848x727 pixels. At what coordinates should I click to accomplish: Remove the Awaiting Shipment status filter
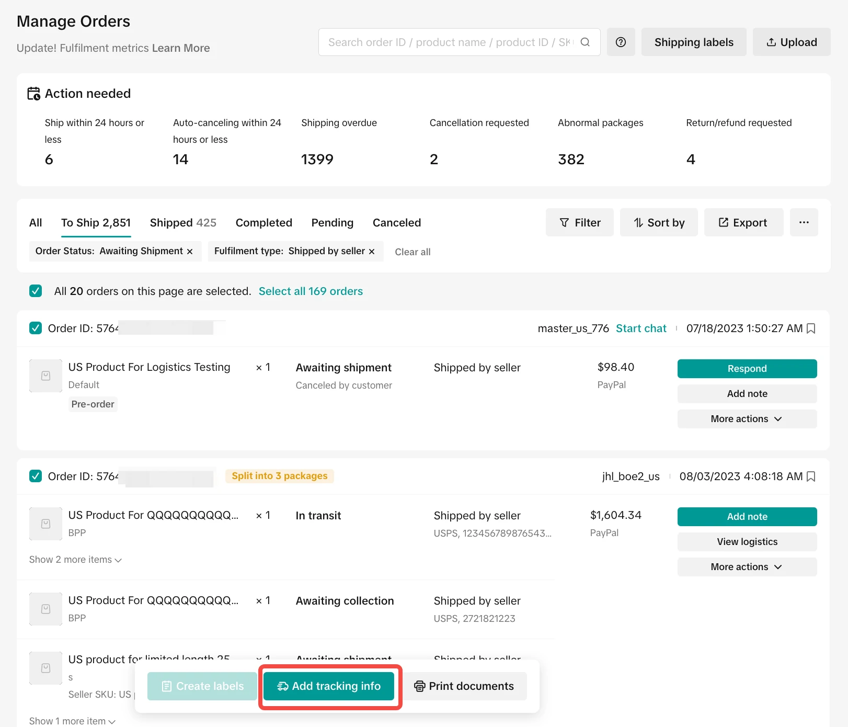pyautogui.click(x=190, y=252)
